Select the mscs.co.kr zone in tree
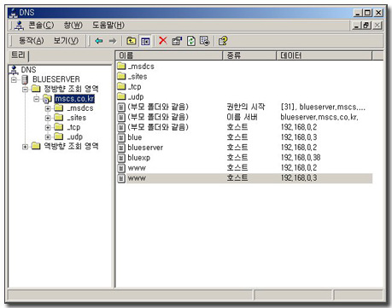 [x=74, y=99]
